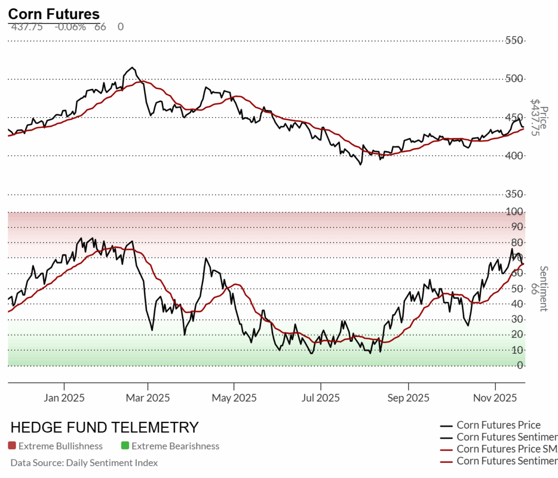Click the Corn Futures chart title
The height and width of the screenshot is (478, 558).
point(54,14)
